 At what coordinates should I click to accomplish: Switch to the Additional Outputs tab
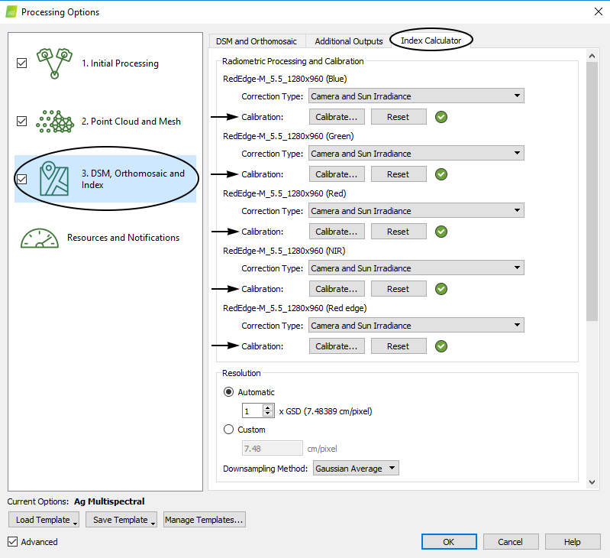[x=348, y=41]
